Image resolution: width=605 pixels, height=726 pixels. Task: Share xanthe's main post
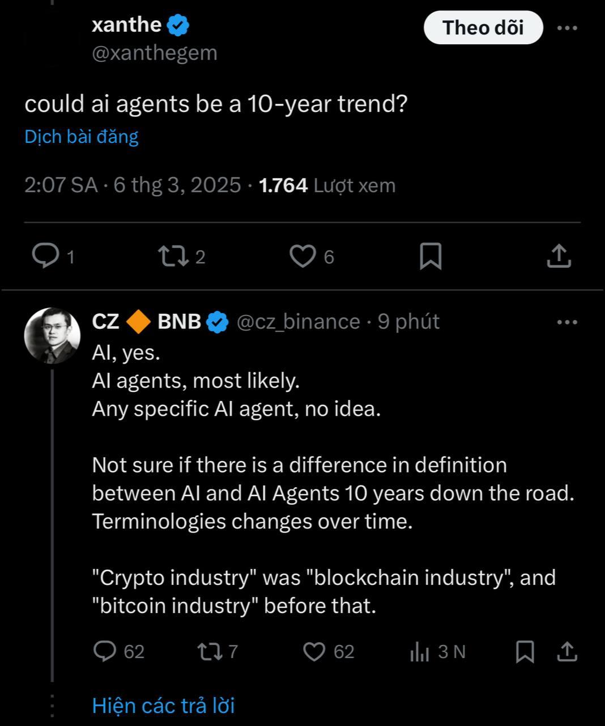click(559, 256)
